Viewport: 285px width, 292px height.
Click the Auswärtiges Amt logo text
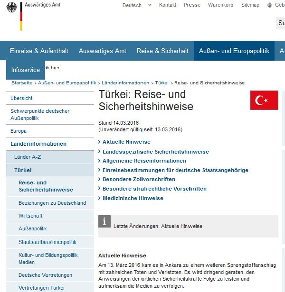pyautogui.click(x=43, y=5)
